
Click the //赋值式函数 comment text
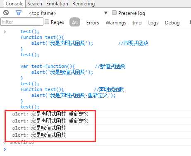point(110,66)
